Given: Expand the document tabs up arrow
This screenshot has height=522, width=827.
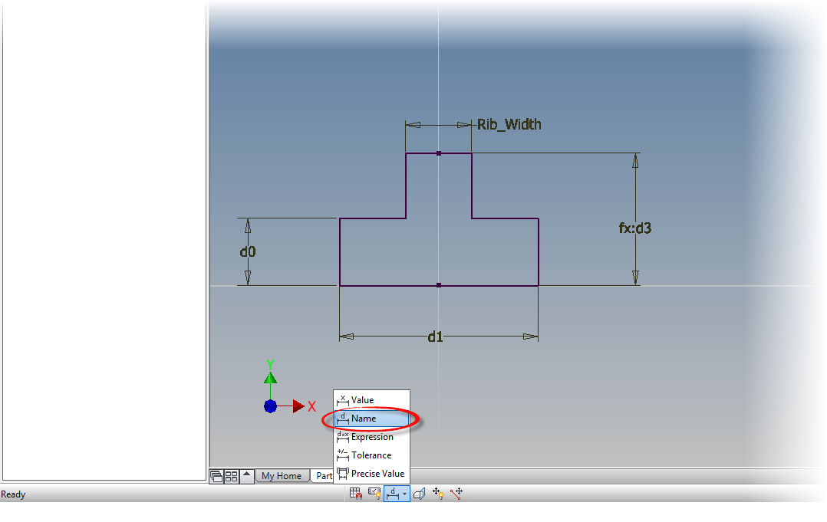Looking at the screenshot, I should [246, 476].
